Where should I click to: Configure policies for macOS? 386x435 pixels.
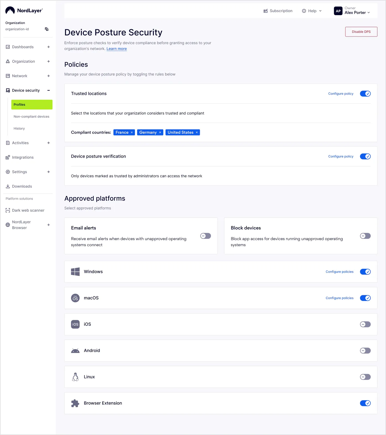339,298
